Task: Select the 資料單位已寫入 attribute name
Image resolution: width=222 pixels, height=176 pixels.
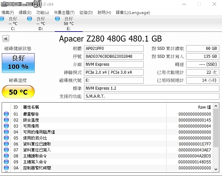Action: pos(37,150)
